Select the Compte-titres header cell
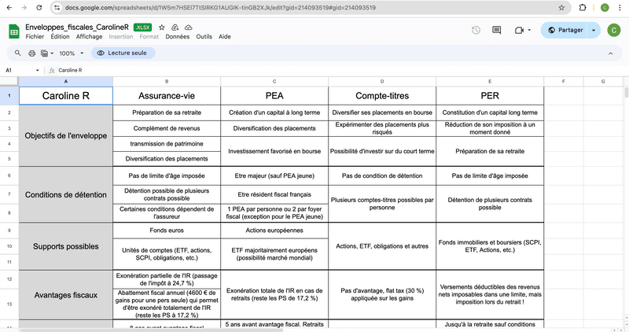Viewport: 629px width, 332px height. click(382, 96)
